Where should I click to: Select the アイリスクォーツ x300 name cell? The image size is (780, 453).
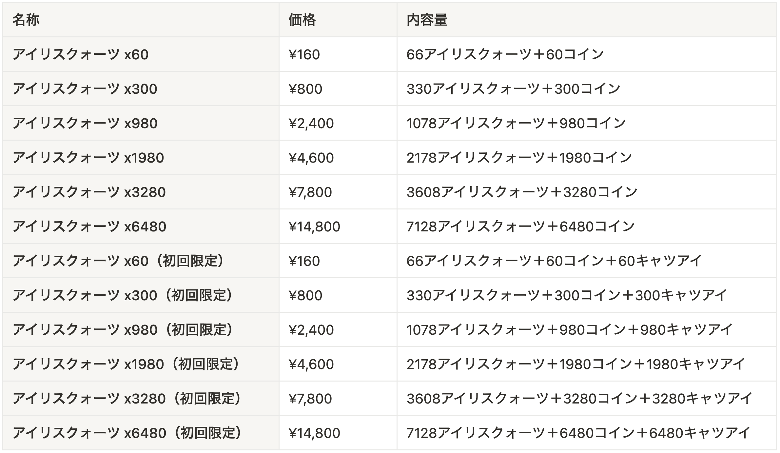[x=85, y=89]
